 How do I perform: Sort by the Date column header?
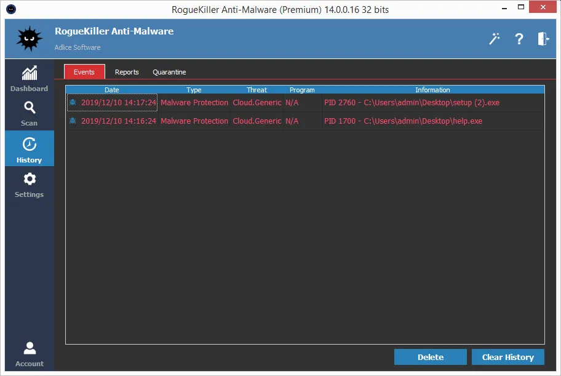coord(112,90)
